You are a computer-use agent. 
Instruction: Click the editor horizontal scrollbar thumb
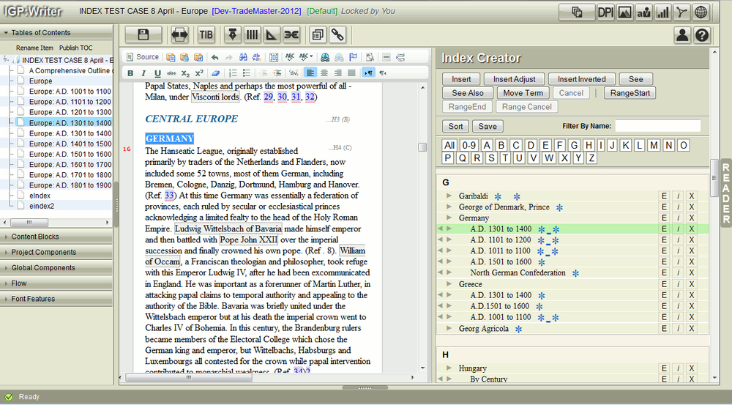pos(189,377)
